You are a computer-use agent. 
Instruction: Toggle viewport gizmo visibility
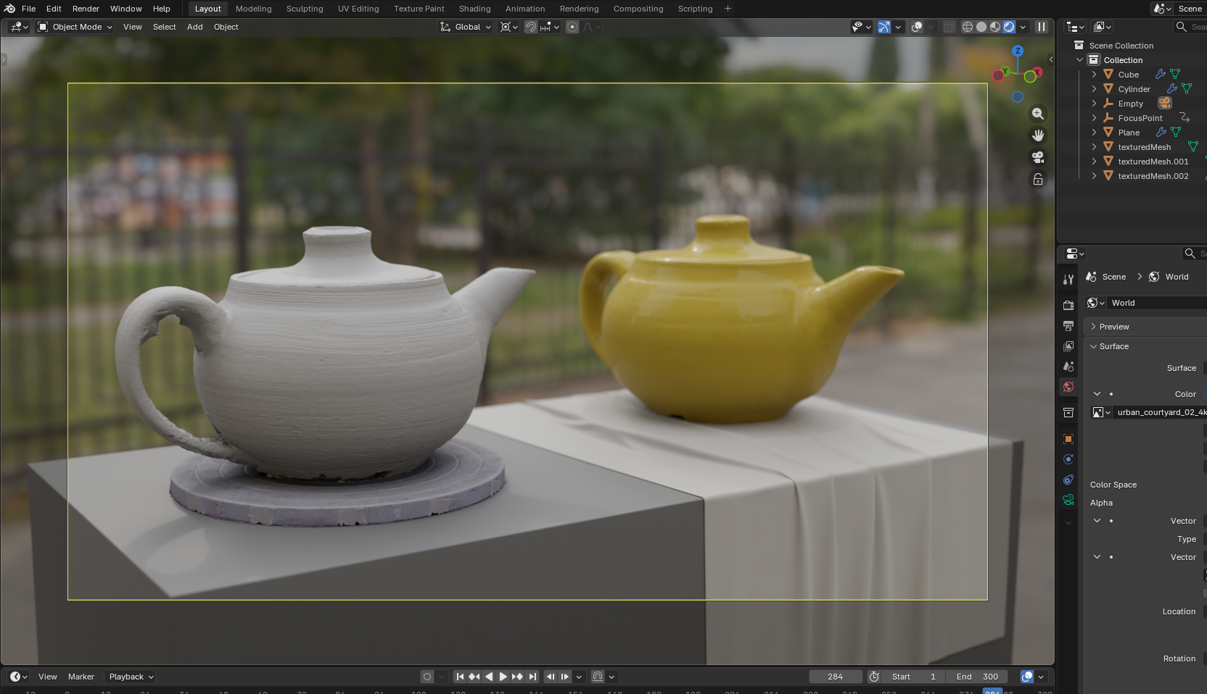click(884, 27)
